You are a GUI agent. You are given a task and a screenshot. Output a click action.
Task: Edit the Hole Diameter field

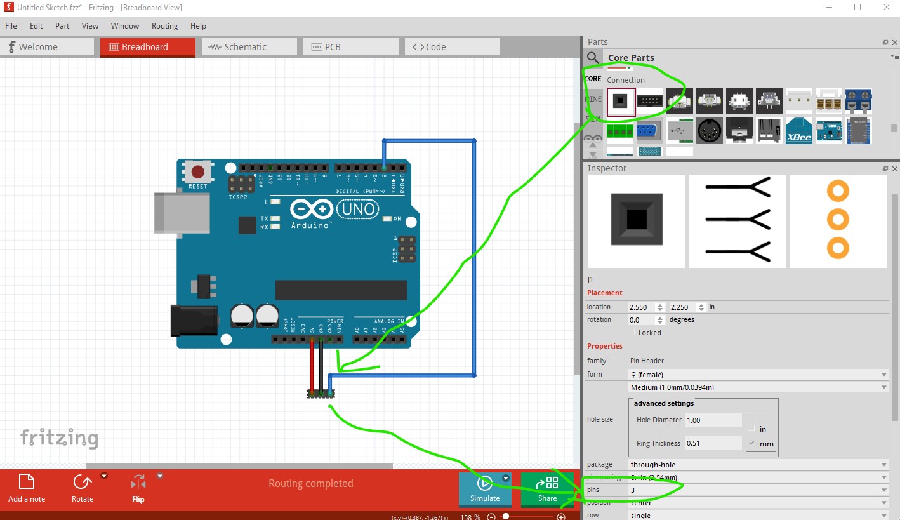click(x=713, y=420)
